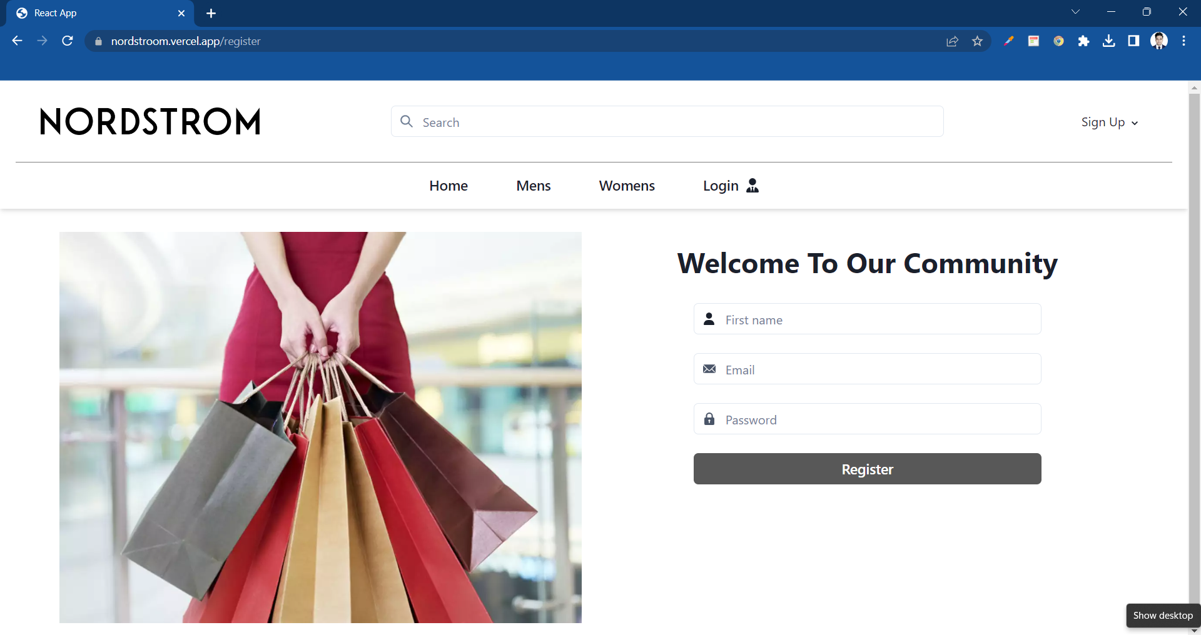Select the React App tab
Viewport: 1201px width, 635px height.
100,13
